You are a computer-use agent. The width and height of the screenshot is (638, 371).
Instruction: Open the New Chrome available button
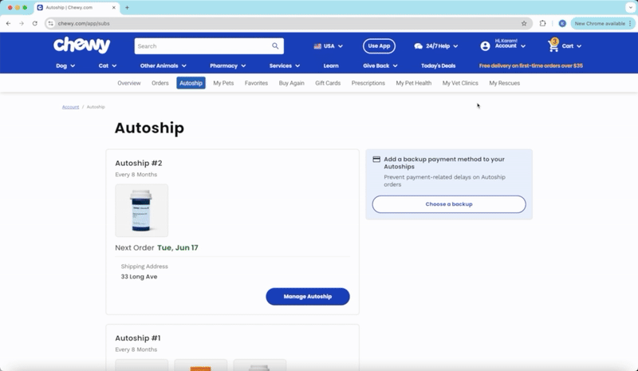(603, 23)
